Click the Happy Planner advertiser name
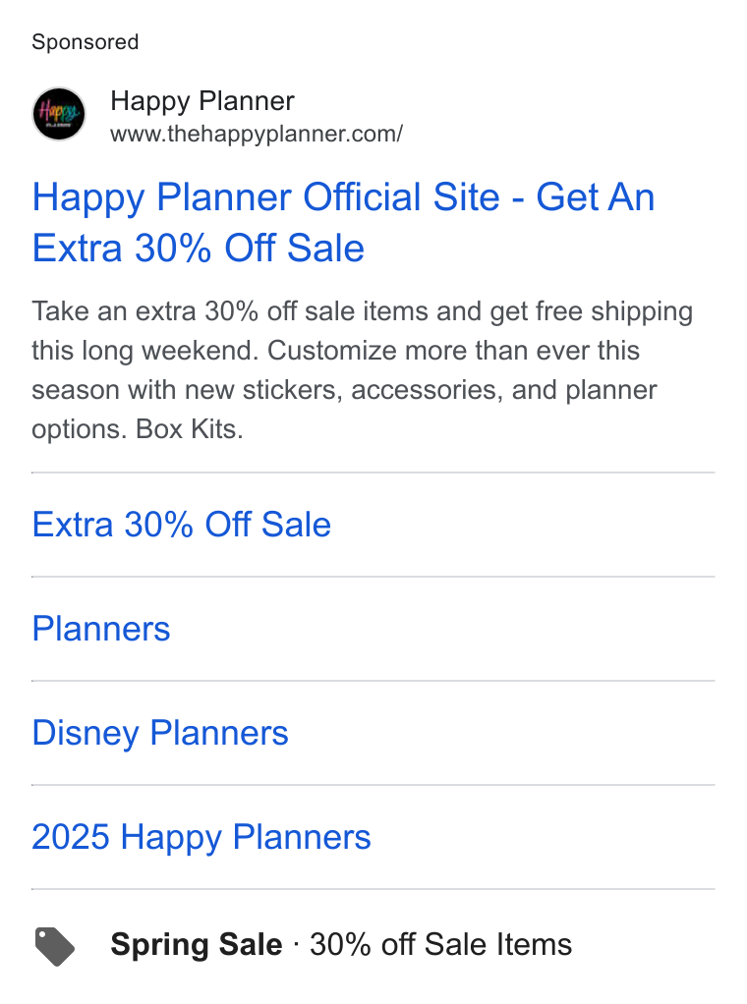Viewport: 747px width, 1004px height. pos(202,101)
